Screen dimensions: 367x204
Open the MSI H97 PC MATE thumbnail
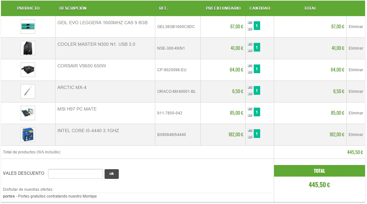point(28,113)
